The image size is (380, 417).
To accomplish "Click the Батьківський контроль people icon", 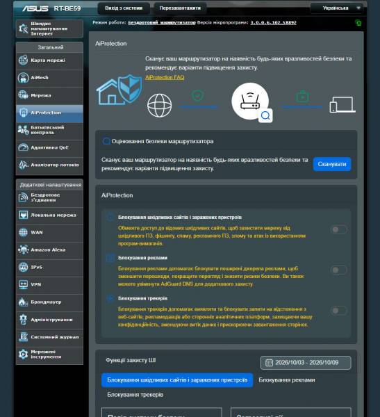I will tap(23, 130).
